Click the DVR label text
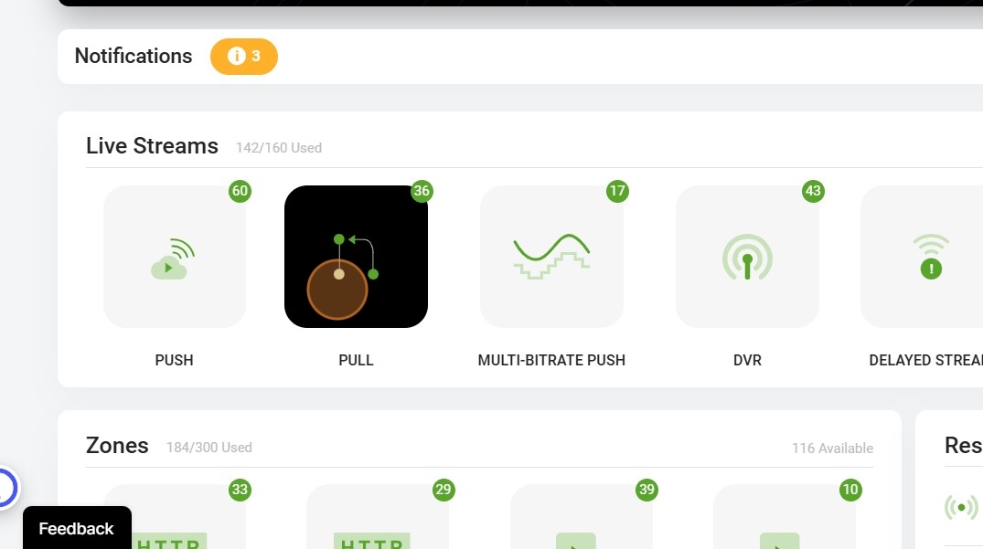The height and width of the screenshot is (549, 983). tap(747, 361)
